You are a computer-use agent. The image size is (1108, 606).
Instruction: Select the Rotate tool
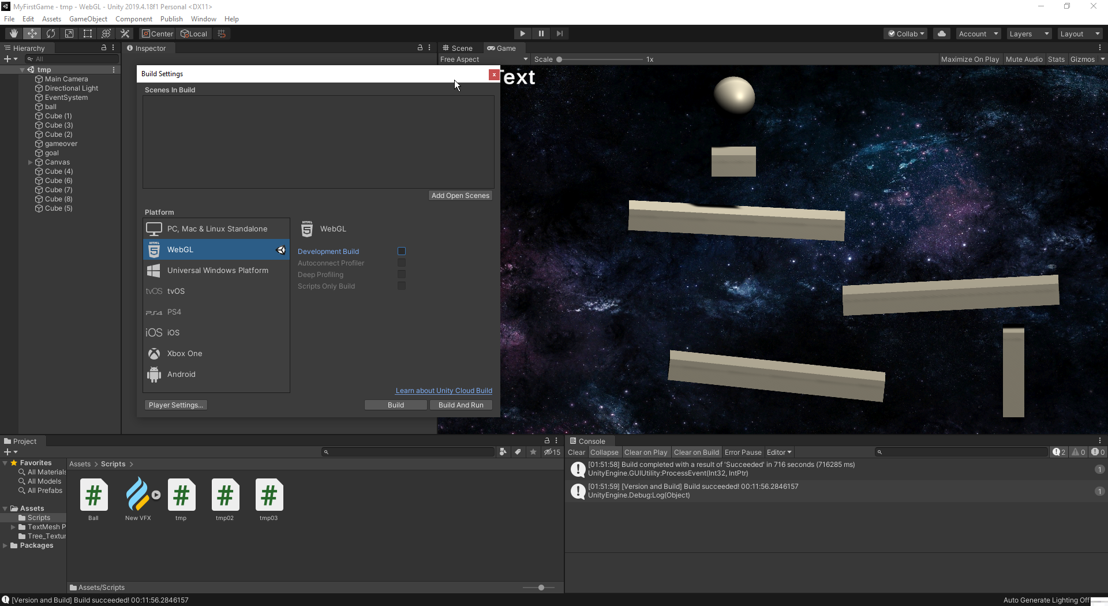51,33
